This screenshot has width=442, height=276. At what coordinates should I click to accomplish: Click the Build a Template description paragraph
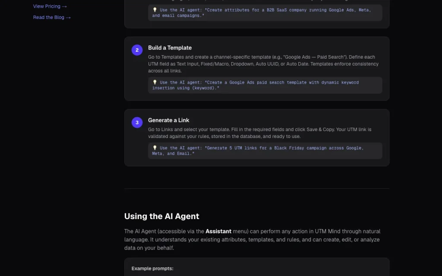point(263,64)
